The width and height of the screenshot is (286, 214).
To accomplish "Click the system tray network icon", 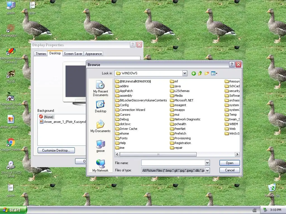I will pos(265,210).
